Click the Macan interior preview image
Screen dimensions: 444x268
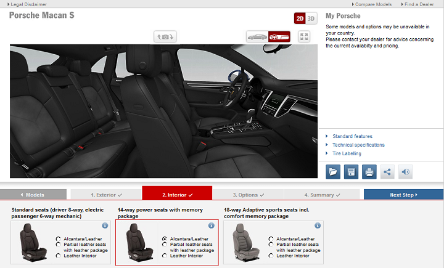coord(163,112)
